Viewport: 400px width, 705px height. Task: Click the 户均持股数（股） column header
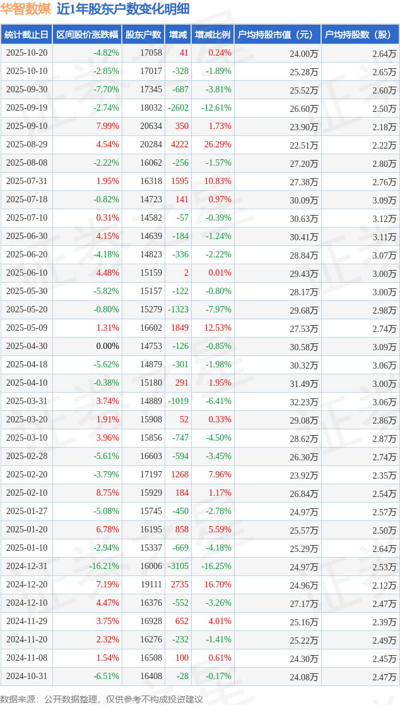tap(360, 35)
